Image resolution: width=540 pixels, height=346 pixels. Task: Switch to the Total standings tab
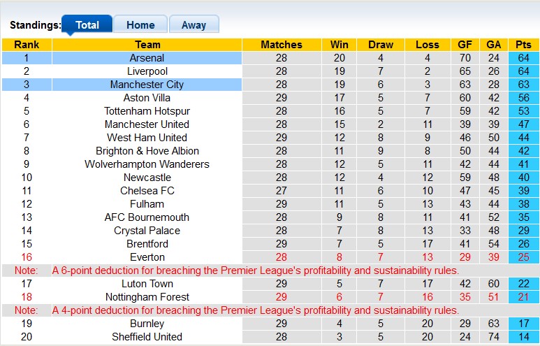[87, 24]
